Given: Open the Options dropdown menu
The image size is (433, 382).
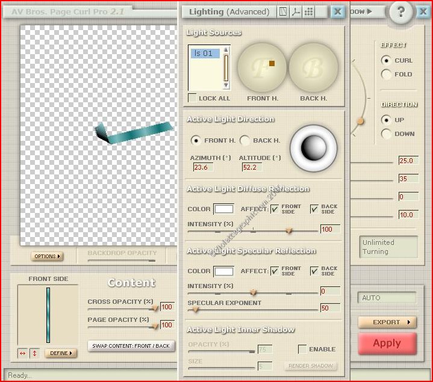Looking at the screenshot, I should (x=47, y=256).
